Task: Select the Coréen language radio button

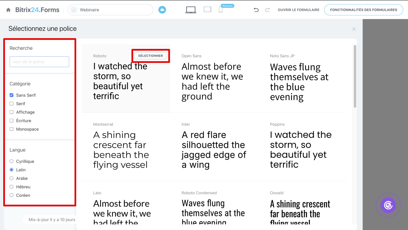Action: click(11, 195)
